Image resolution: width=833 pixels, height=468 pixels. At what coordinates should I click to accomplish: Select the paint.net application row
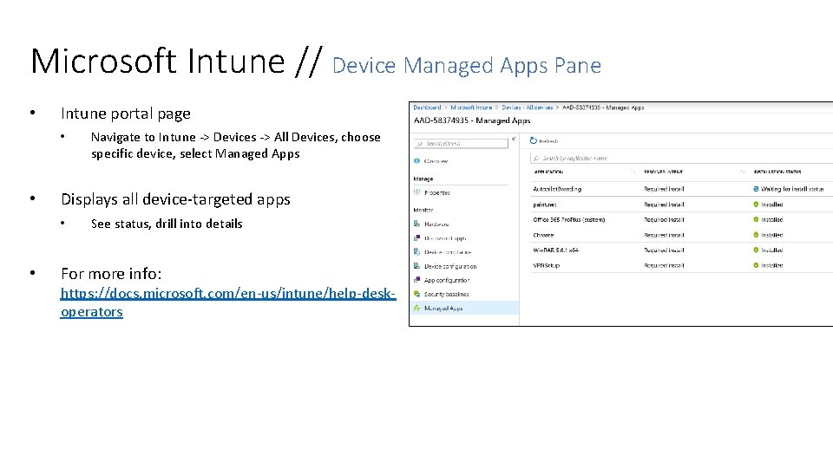(x=681, y=205)
